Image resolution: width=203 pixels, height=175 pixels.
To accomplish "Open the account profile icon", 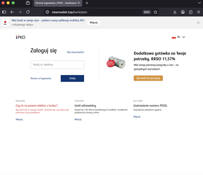I will pyautogui.click(x=183, y=12).
